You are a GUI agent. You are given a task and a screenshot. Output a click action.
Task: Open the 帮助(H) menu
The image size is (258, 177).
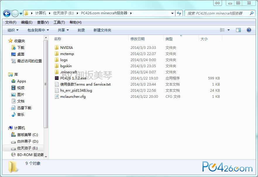click(x=75, y=22)
